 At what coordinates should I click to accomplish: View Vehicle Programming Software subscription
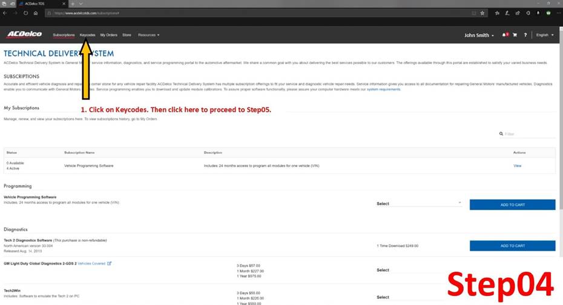point(517,165)
